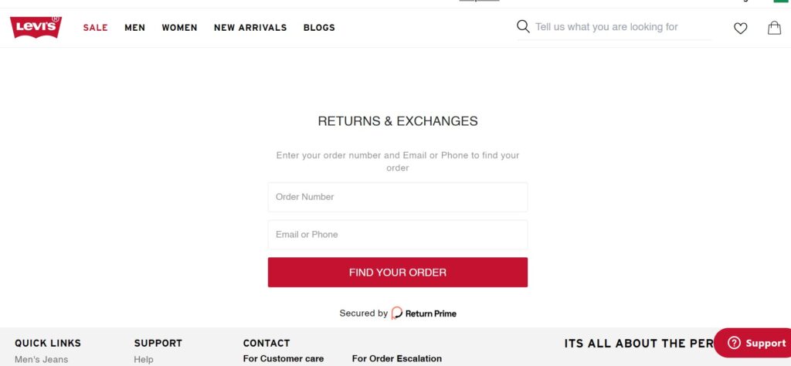Go to NEW ARRIVALS

pyautogui.click(x=250, y=28)
